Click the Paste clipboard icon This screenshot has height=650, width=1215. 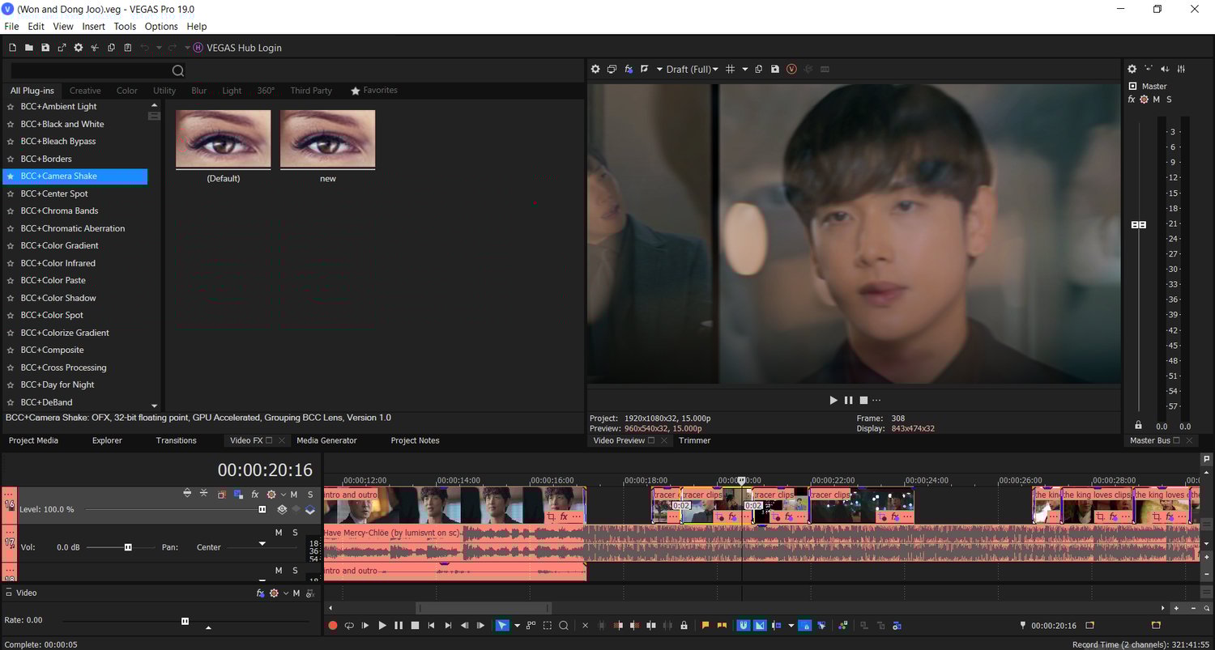coord(128,48)
